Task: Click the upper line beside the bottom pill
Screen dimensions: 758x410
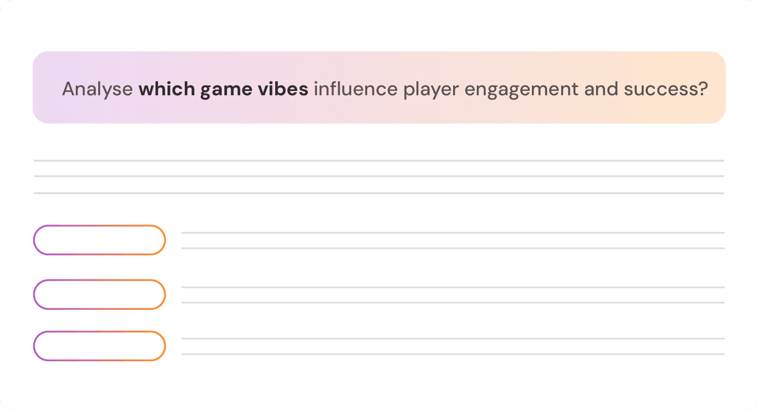Action: (453, 338)
